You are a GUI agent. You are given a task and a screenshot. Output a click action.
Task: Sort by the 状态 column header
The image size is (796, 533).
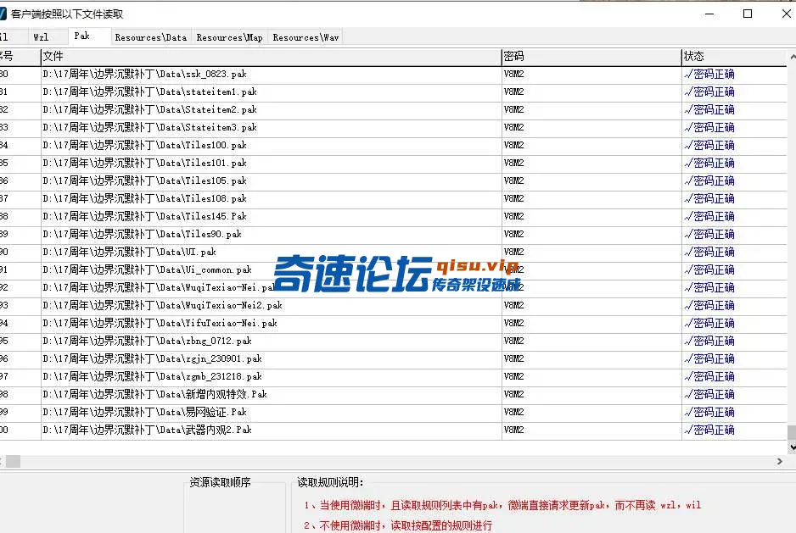[x=733, y=57]
